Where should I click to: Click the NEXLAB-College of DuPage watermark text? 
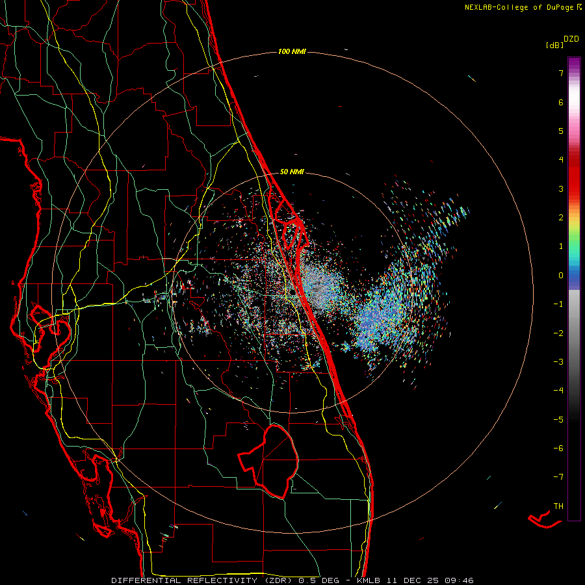click(519, 7)
